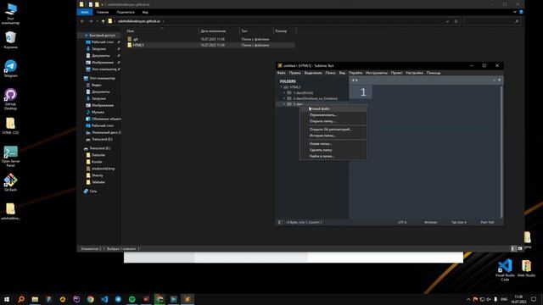Choose 'Новая папка...' in the context menu
The width and height of the screenshot is (543, 305).
click(333, 144)
